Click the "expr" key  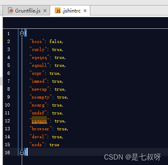[37, 73]
